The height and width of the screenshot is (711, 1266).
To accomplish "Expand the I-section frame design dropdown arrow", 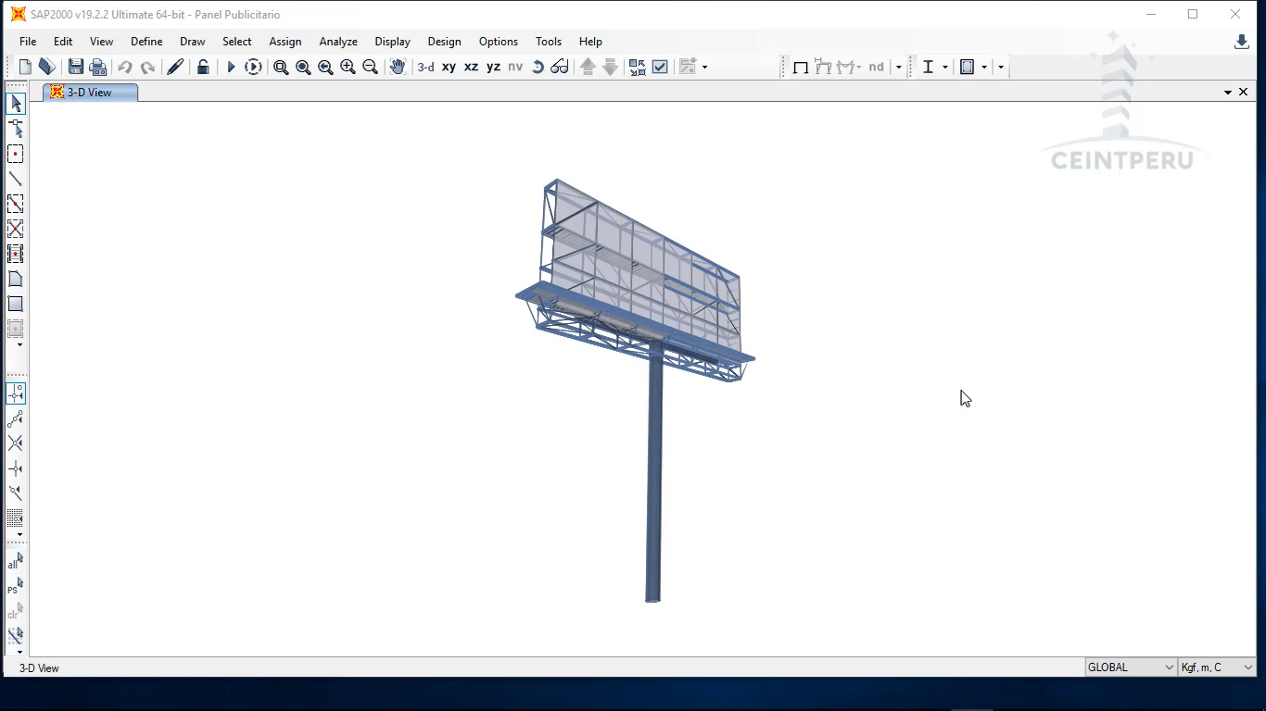I will pos(945,67).
